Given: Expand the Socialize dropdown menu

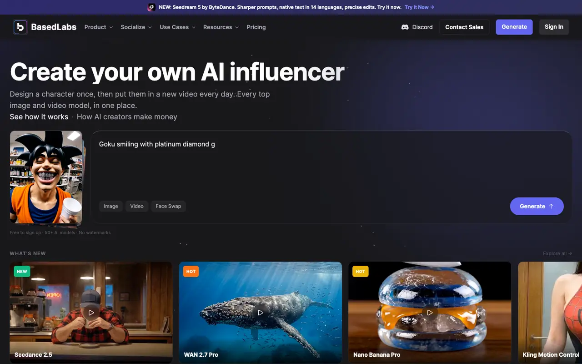Looking at the screenshot, I should click(136, 27).
